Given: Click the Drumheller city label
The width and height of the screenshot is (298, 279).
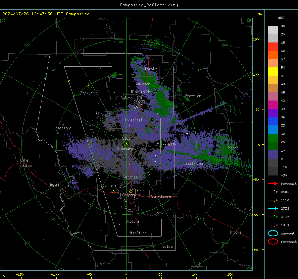Looking at the screenshot, I should click(x=194, y=164).
